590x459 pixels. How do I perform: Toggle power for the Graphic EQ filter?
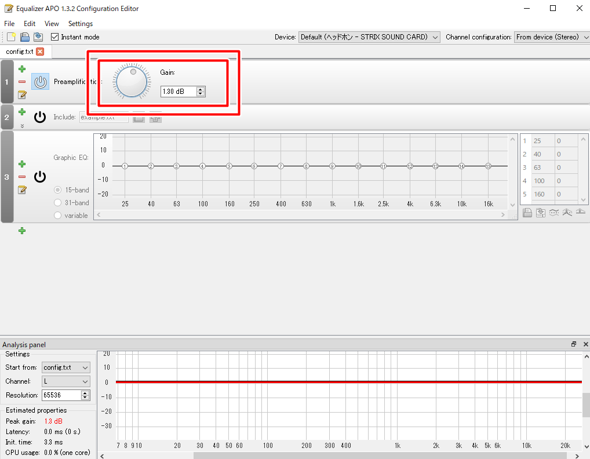40,177
